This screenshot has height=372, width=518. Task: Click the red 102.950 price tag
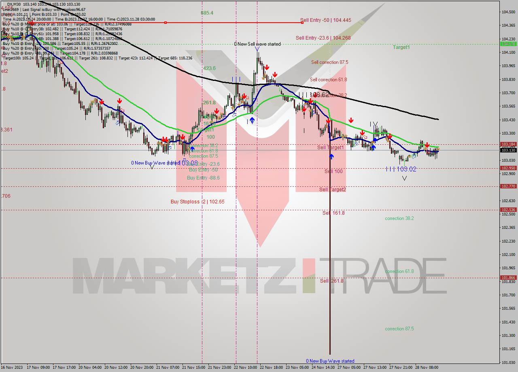508,168
